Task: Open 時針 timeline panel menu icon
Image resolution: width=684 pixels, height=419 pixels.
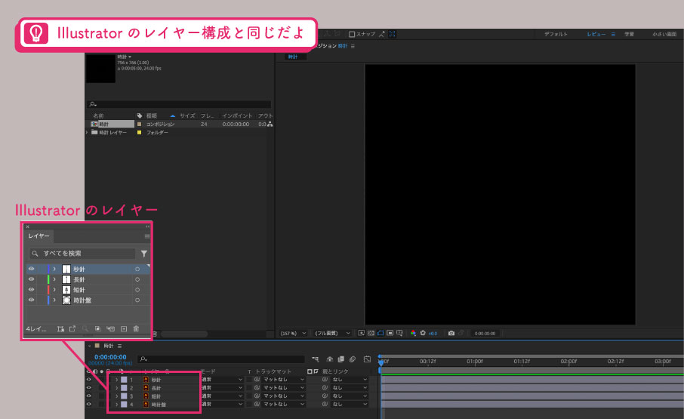Action: [x=119, y=346]
